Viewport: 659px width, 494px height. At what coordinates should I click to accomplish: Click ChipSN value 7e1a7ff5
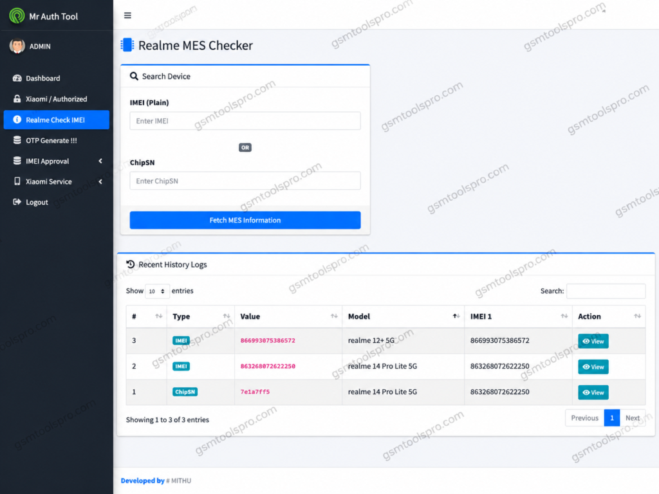255,392
